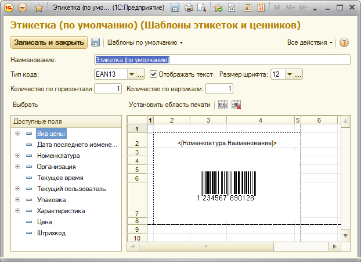Click the help question mark icon
Viewport: 361px width, 262px height.
click(344, 42)
